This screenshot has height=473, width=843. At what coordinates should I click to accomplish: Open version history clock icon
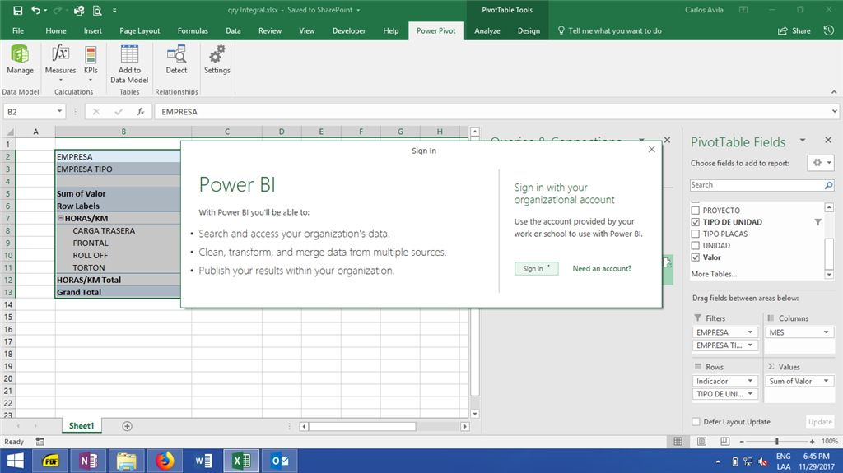point(828,30)
